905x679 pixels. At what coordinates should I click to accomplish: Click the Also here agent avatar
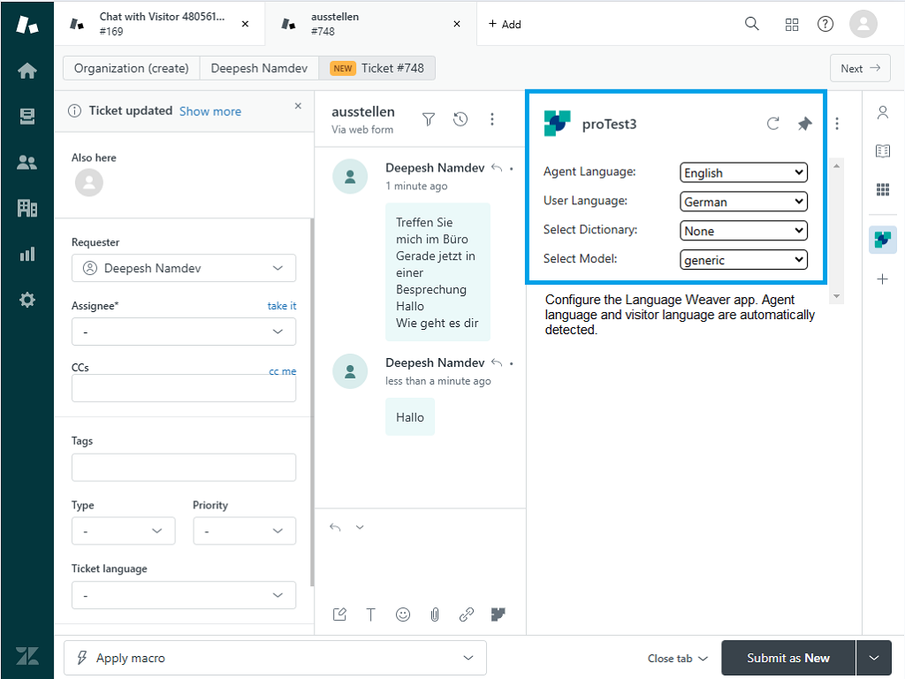point(89,182)
